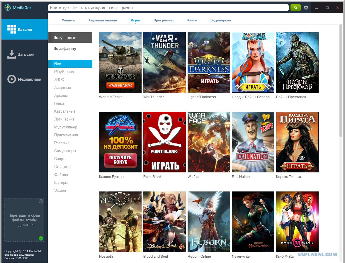Click the green info icon in share box
Screen dimensions: 345x263
(41, 238)
